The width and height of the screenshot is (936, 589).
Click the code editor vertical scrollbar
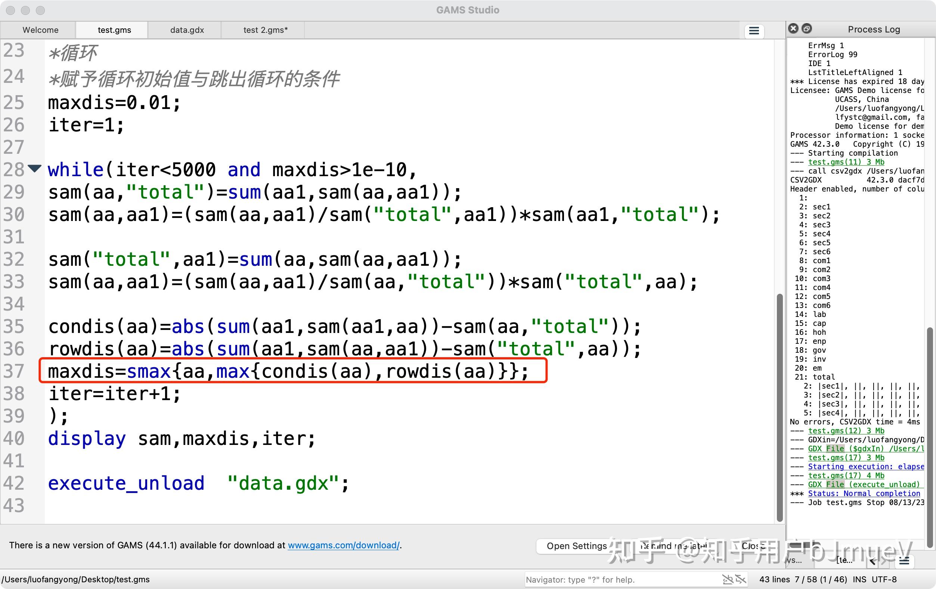tap(779, 408)
